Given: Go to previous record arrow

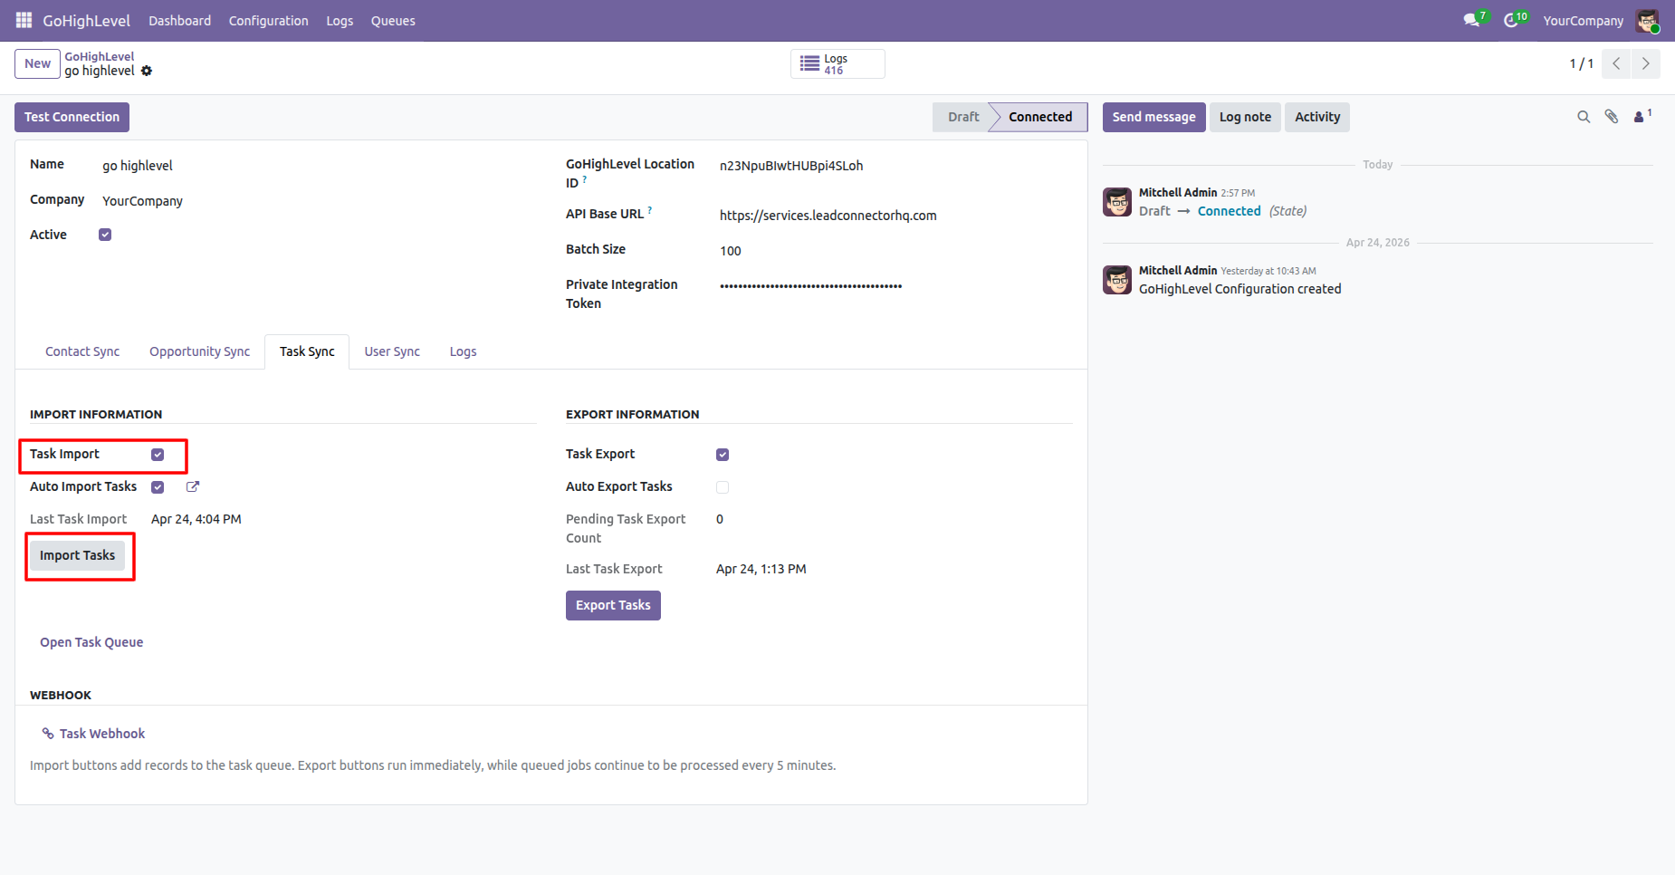Looking at the screenshot, I should [x=1616, y=64].
